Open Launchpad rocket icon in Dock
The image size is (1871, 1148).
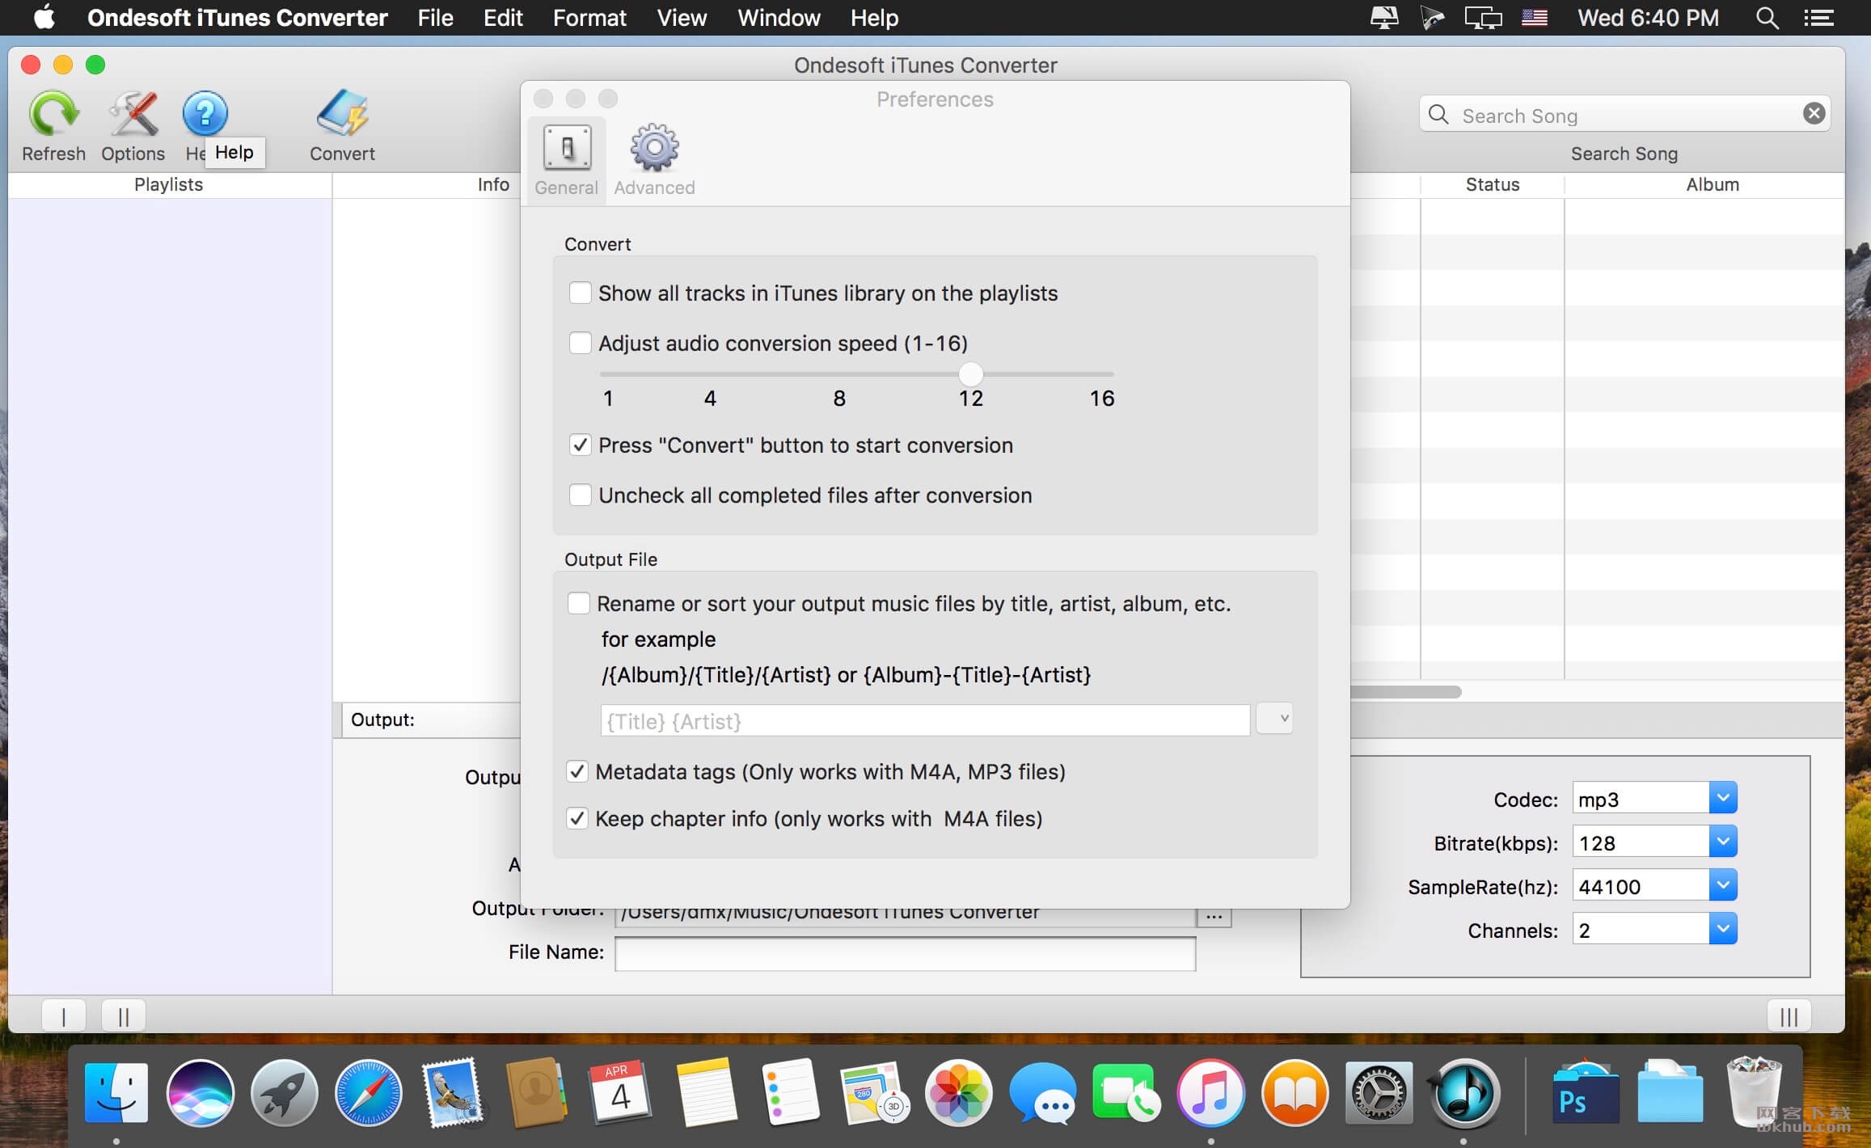(284, 1093)
